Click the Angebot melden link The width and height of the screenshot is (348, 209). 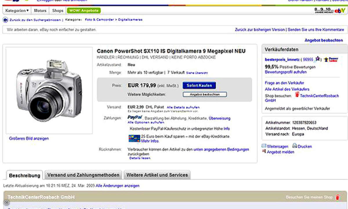pos(280,152)
